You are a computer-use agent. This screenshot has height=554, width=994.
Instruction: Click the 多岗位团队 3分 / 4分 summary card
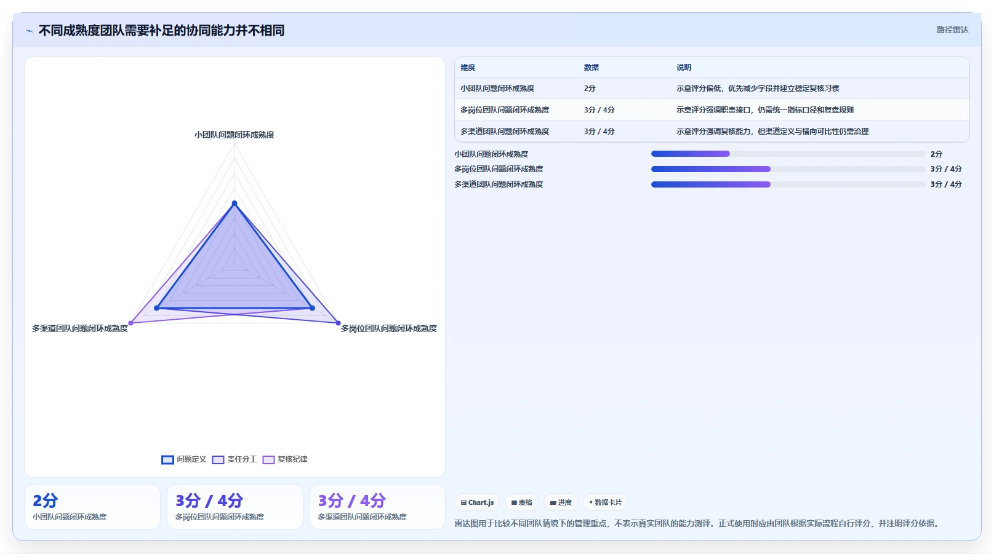coord(235,507)
